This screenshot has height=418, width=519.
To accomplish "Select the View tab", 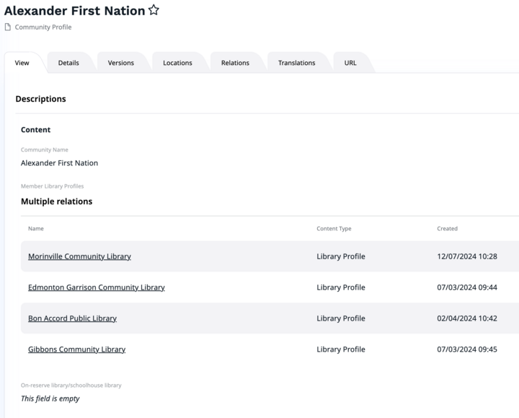I will (x=22, y=63).
